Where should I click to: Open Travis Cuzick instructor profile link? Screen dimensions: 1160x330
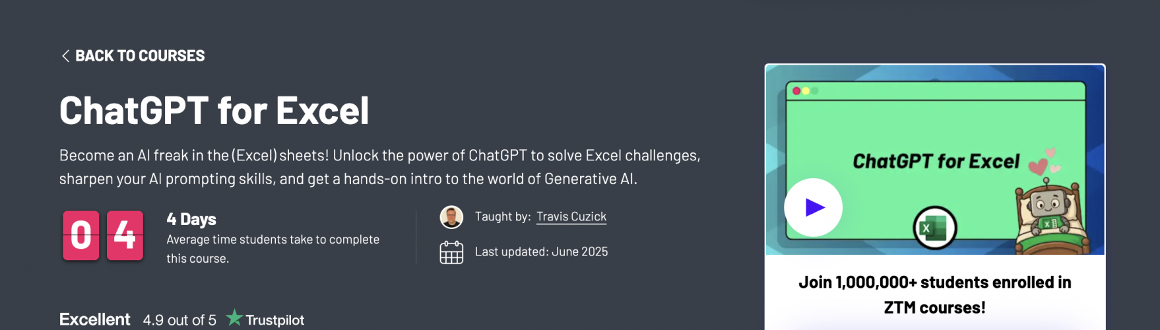click(571, 216)
